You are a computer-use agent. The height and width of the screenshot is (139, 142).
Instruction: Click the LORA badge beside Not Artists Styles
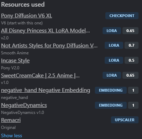(x=114, y=45)
